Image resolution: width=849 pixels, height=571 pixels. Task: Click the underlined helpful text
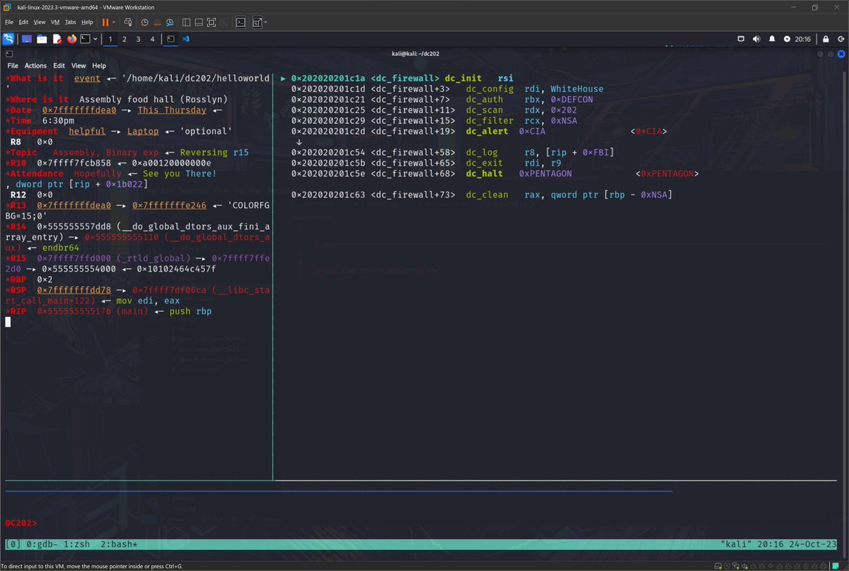tap(87, 132)
